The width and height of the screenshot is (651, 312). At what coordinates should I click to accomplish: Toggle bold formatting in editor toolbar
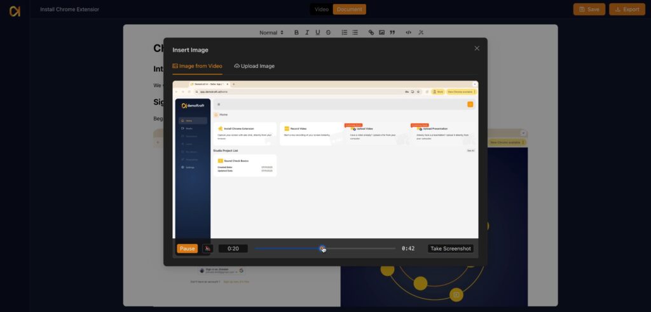tap(296, 32)
